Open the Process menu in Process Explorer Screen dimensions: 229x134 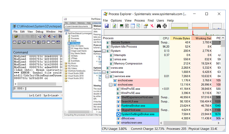coord(140,20)
